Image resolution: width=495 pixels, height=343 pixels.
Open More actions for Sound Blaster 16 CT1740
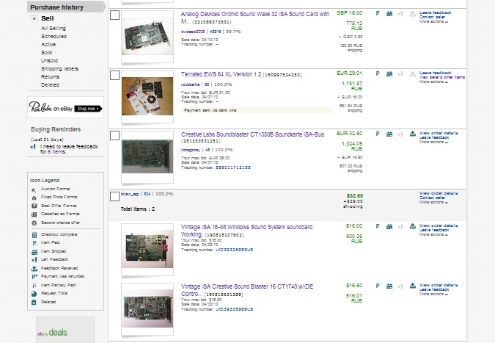(433, 294)
